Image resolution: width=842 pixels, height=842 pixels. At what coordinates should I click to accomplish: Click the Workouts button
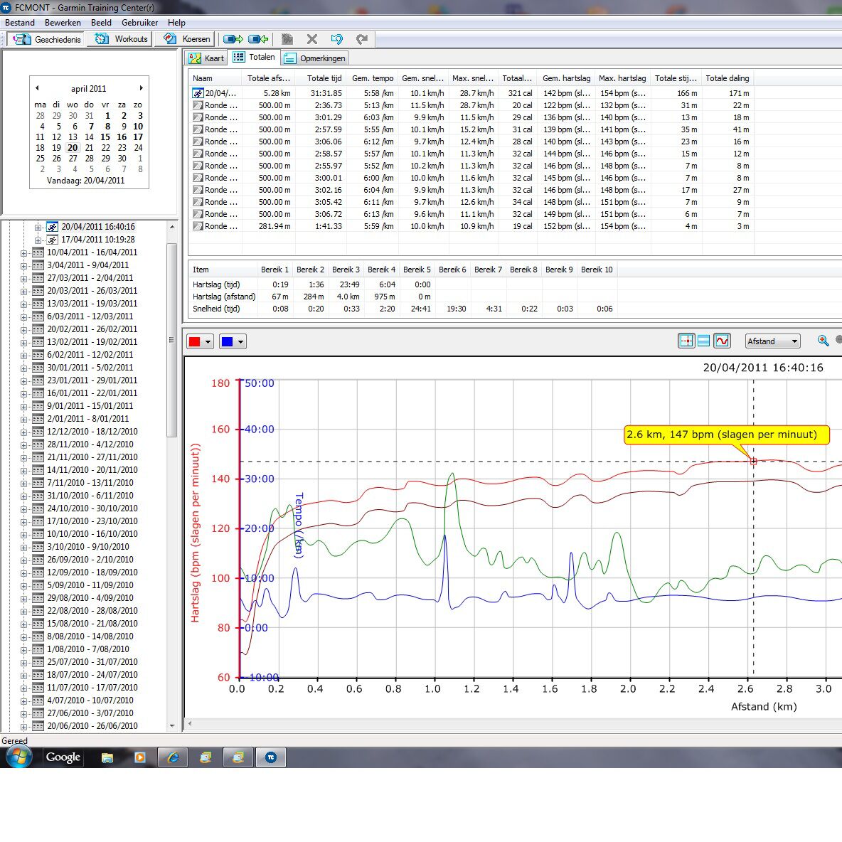[x=122, y=39]
